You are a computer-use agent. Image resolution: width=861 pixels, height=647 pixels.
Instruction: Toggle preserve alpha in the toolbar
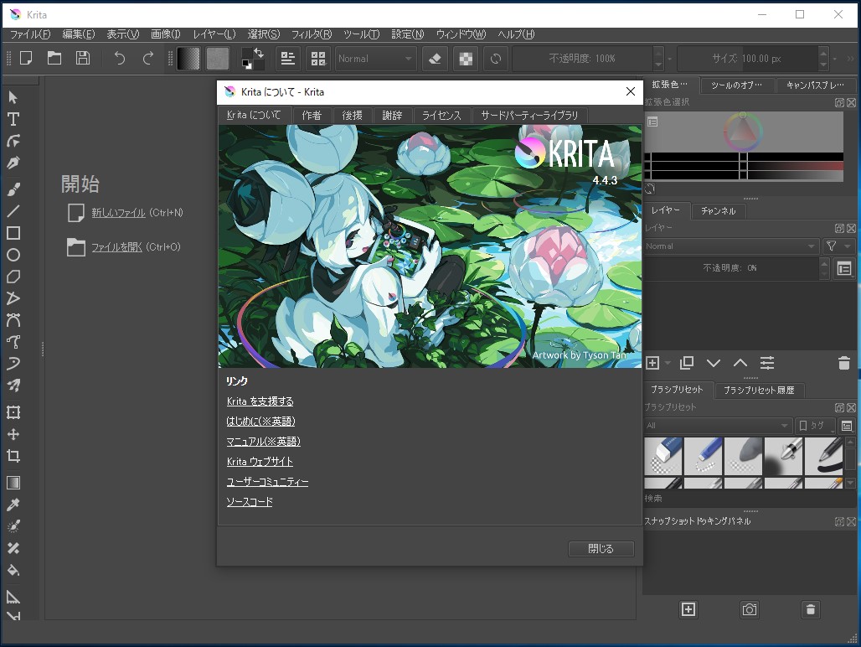[x=466, y=59]
